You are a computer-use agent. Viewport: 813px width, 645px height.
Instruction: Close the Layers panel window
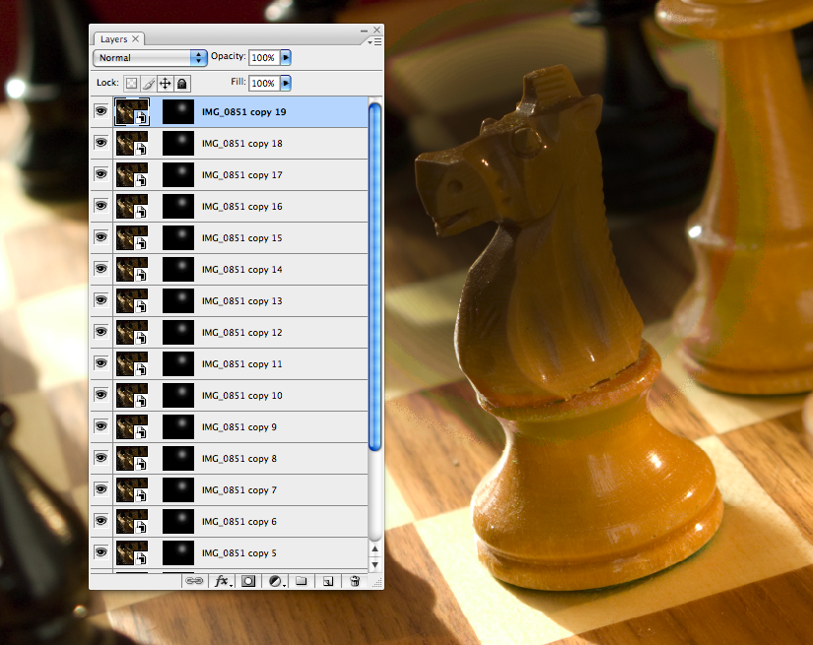point(377,31)
